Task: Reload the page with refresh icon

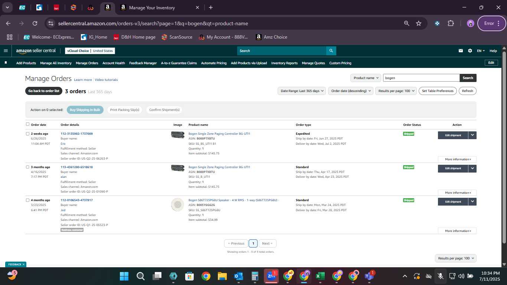Action: (x=35, y=23)
